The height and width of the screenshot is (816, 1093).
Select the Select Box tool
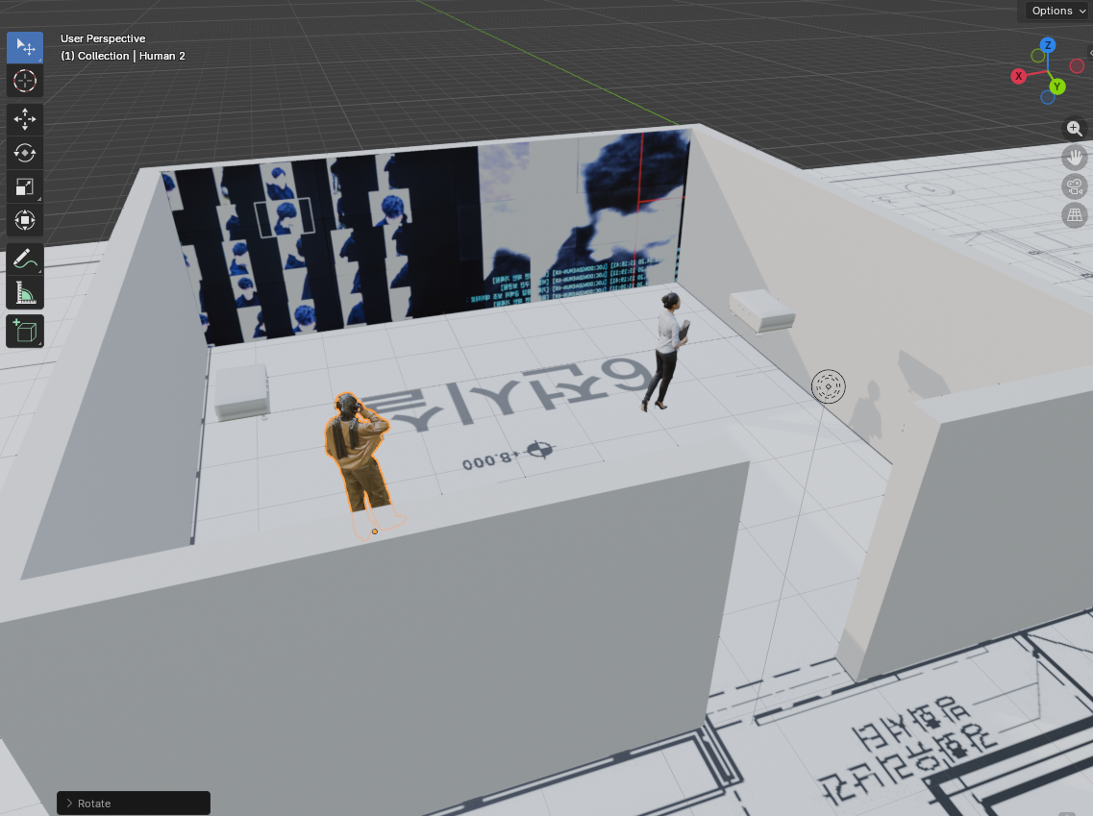(x=25, y=47)
